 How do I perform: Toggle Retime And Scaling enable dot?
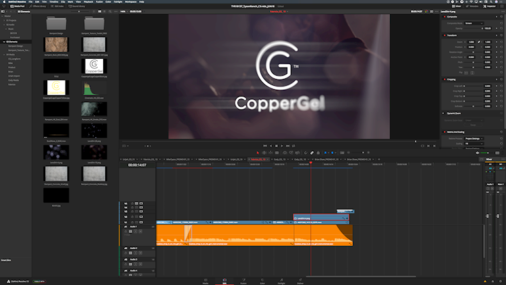point(445,132)
